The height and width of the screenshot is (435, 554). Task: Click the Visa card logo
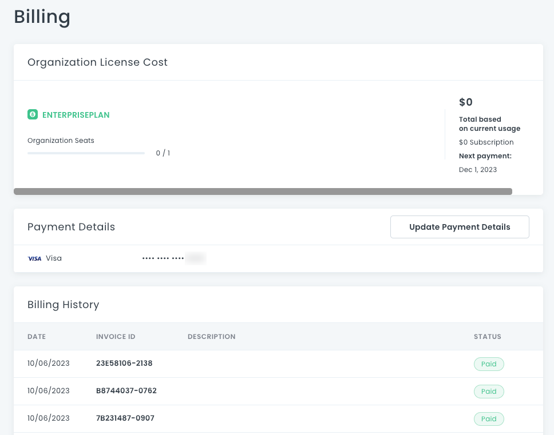coord(34,258)
